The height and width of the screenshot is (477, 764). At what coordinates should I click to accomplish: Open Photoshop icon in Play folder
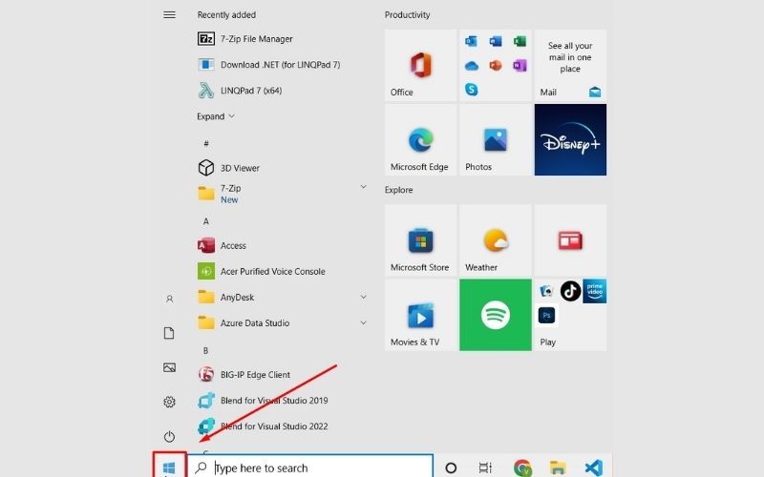(x=546, y=316)
